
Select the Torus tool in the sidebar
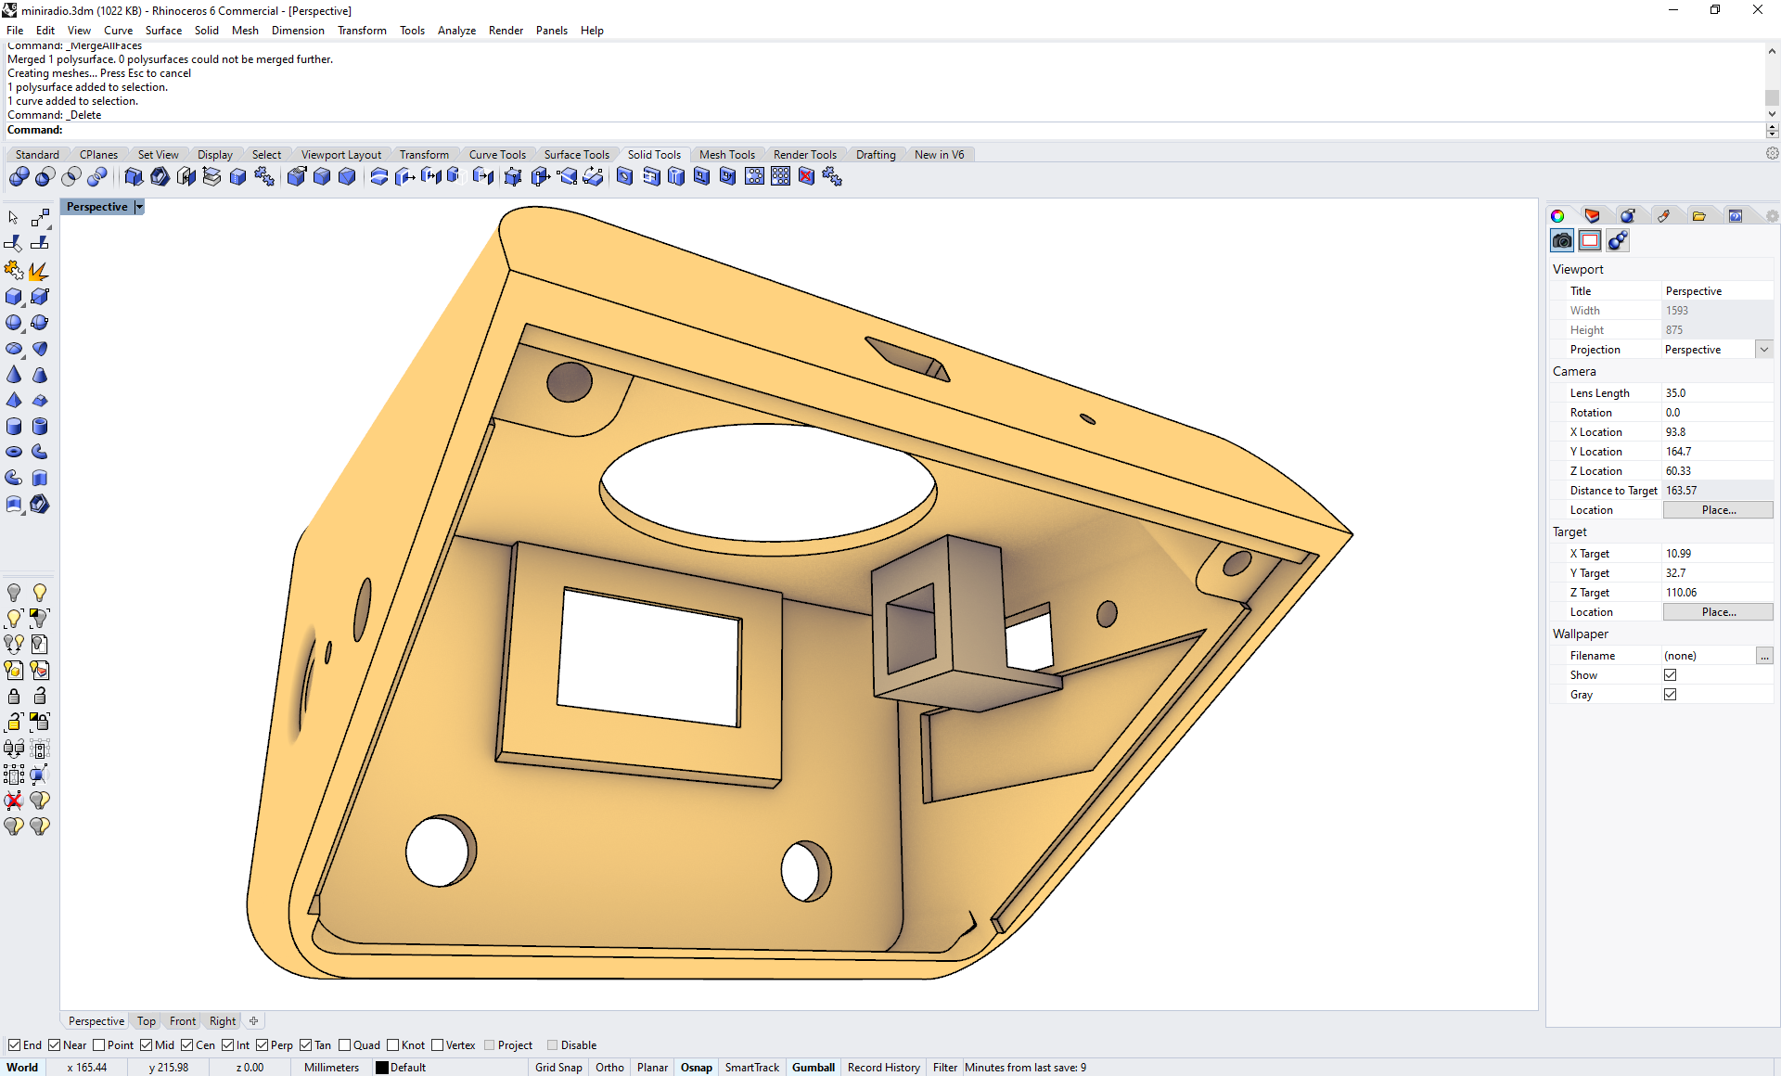point(14,452)
